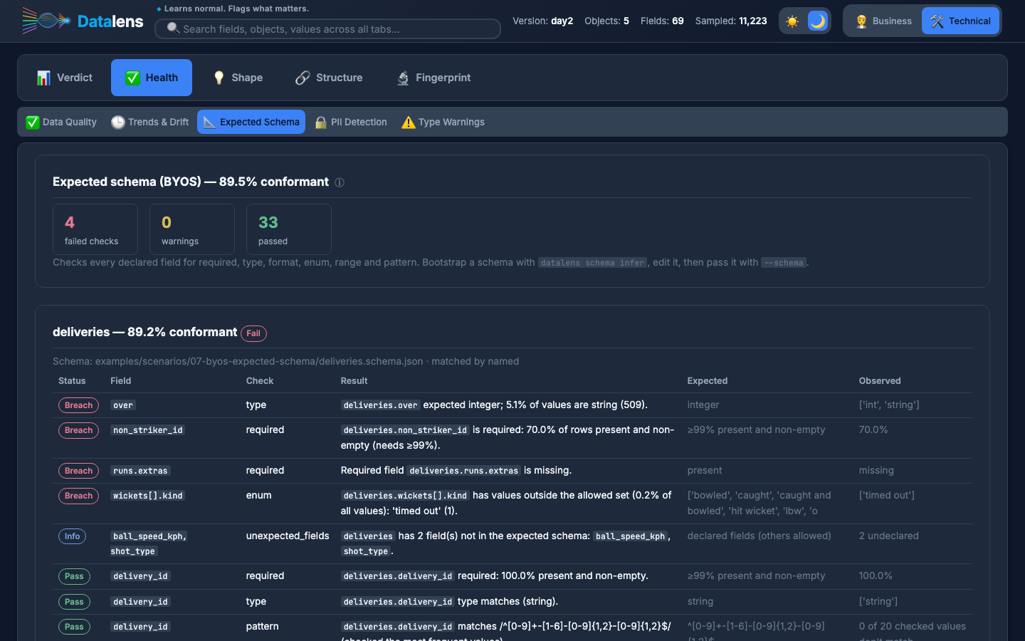The width and height of the screenshot is (1025, 641).
Task: Click the Fingerprint microscope icon
Action: 403,78
